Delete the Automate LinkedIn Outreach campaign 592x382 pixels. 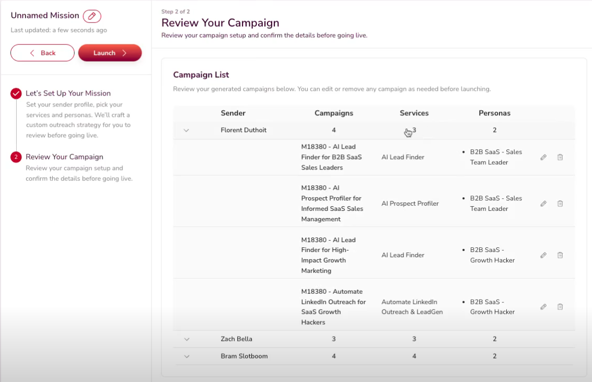pos(560,307)
